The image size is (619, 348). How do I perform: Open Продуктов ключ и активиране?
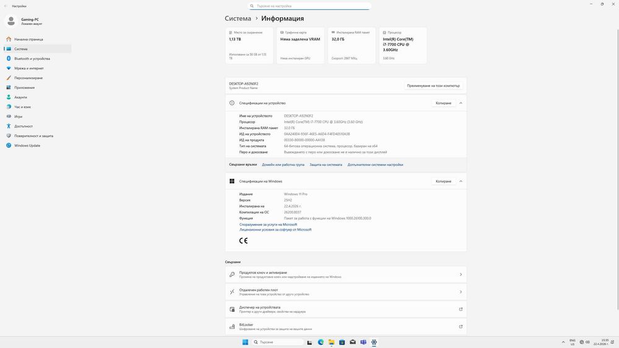(x=346, y=274)
